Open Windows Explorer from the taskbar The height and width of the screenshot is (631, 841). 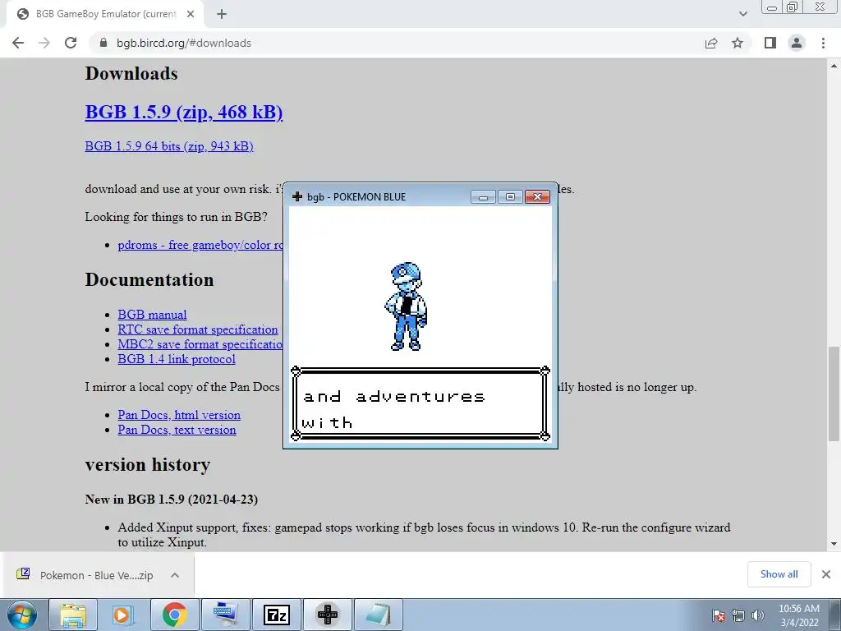tap(73, 615)
